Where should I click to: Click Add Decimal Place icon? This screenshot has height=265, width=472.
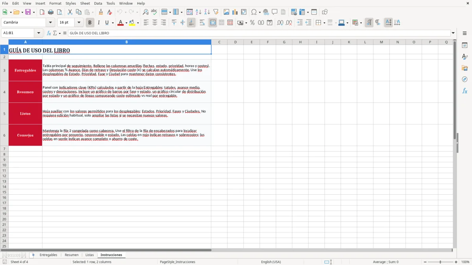[x=280, y=23]
